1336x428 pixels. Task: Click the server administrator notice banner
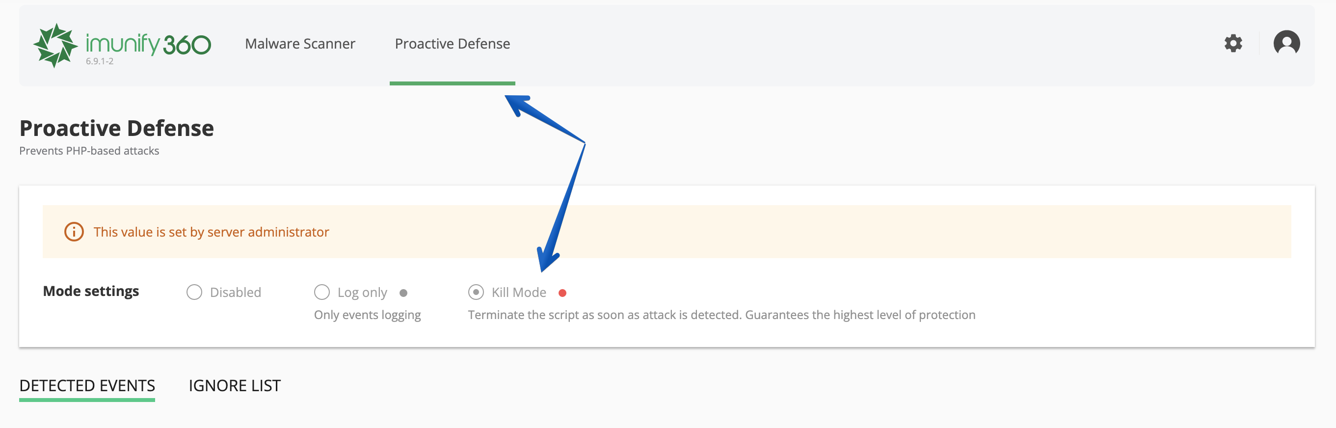(667, 232)
